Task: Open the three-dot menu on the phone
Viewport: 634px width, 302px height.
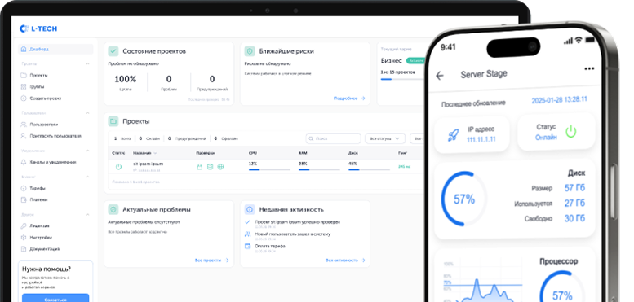Action: (589, 69)
